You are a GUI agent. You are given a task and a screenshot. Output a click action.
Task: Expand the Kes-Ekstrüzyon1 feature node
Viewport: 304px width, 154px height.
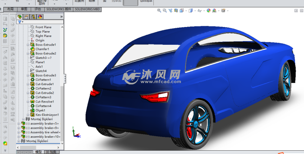[28, 115]
